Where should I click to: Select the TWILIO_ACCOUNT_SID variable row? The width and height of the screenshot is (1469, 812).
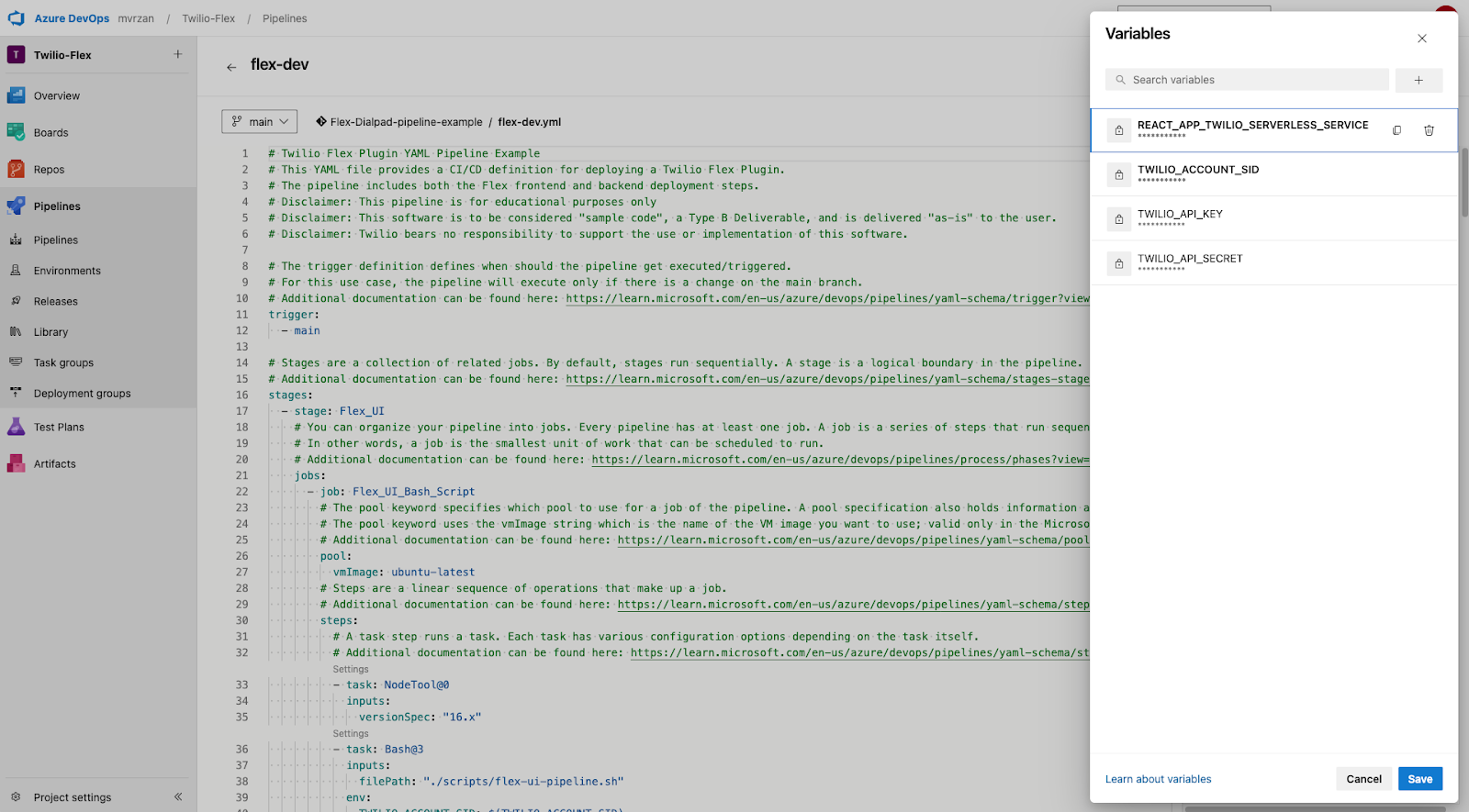pyautogui.click(x=1274, y=174)
